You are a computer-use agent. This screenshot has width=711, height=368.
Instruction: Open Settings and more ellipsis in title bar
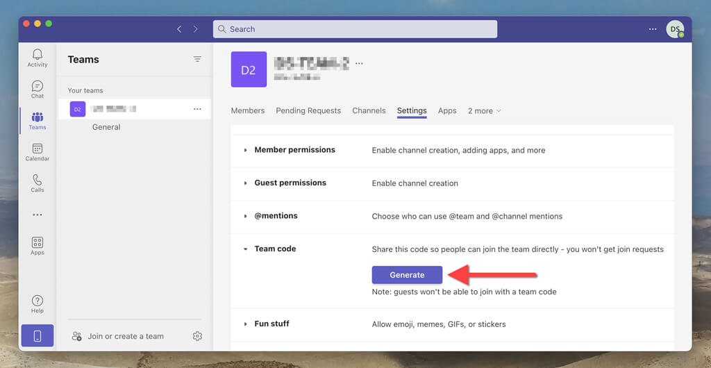click(x=653, y=29)
